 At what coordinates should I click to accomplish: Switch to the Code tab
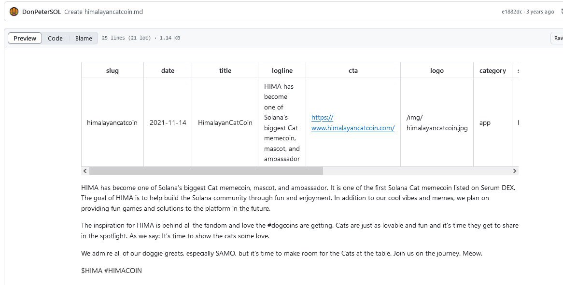point(56,39)
